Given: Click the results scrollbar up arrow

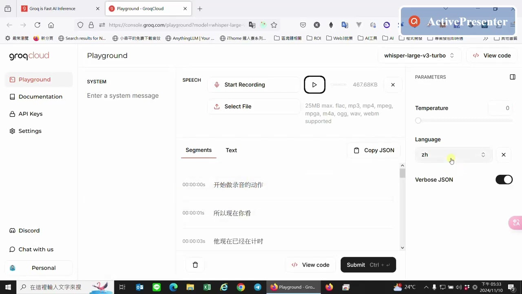Looking at the screenshot, I should point(403,165).
